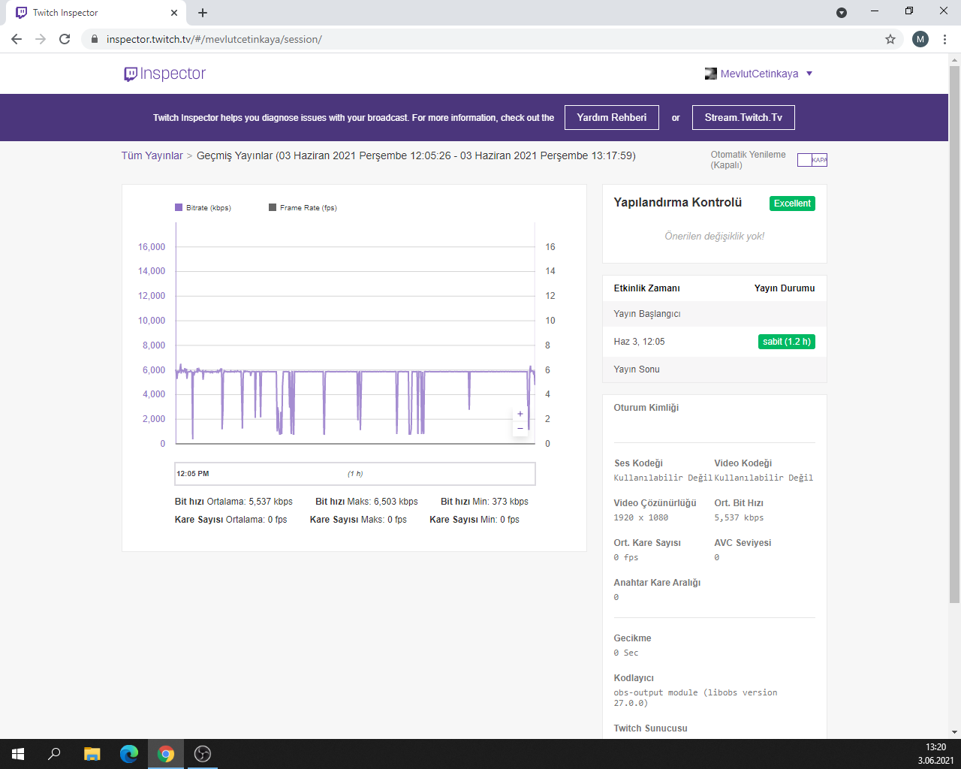Click the Excellent status badge
The width and height of the screenshot is (961, 769).
click(792, 204)
